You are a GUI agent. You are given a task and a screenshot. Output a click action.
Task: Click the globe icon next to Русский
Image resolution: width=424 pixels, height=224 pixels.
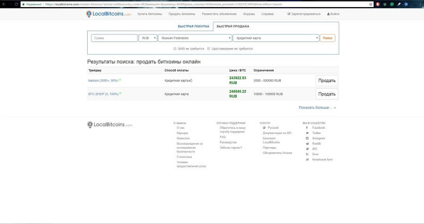point(264,128)
